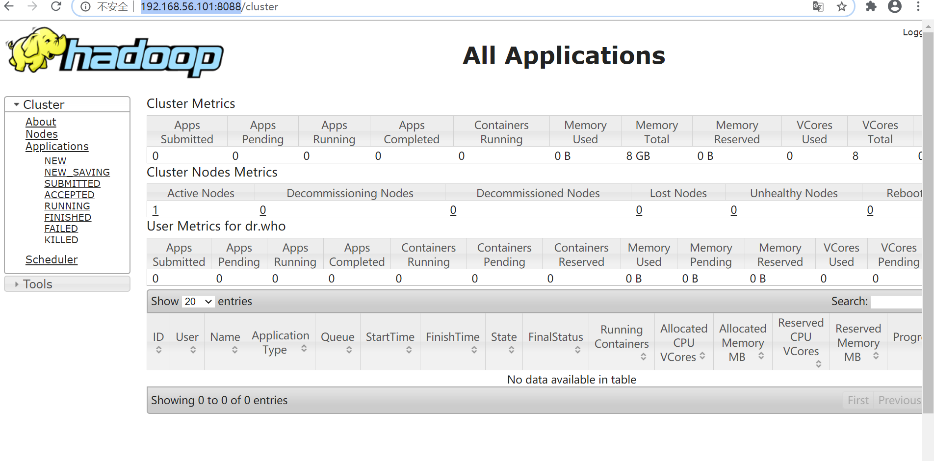Filter applications by SUBMITTED state
Screen dimensions: 934x461
(72, 183)
